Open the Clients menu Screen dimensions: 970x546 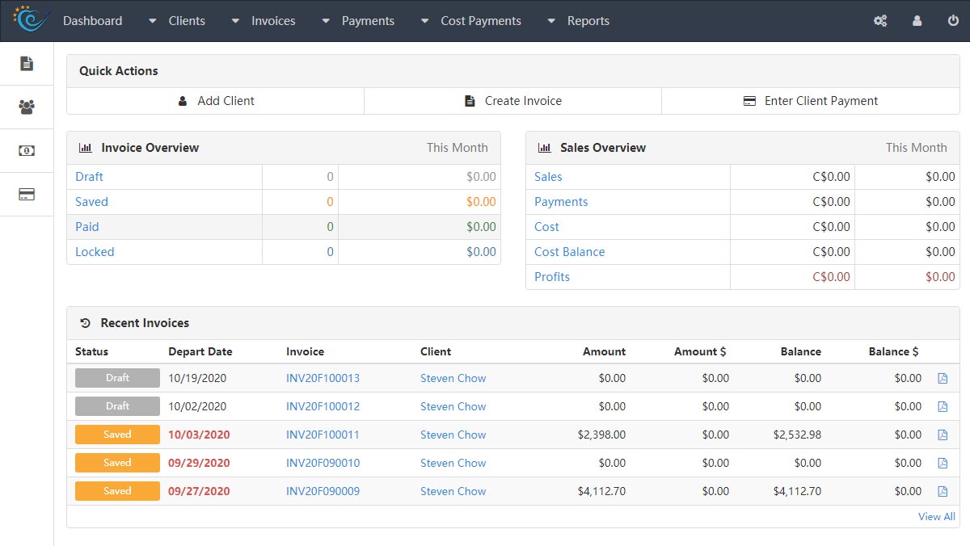point(187,21)
